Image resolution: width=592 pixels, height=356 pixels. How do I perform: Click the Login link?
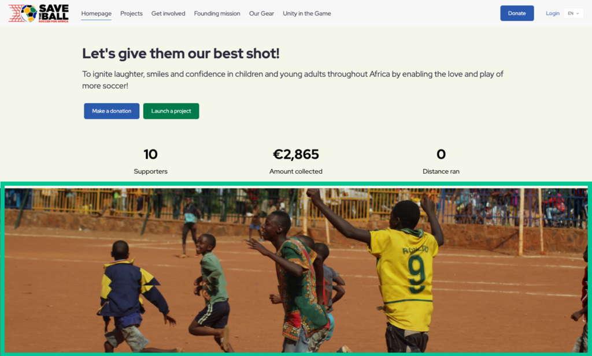coord(552,13)
